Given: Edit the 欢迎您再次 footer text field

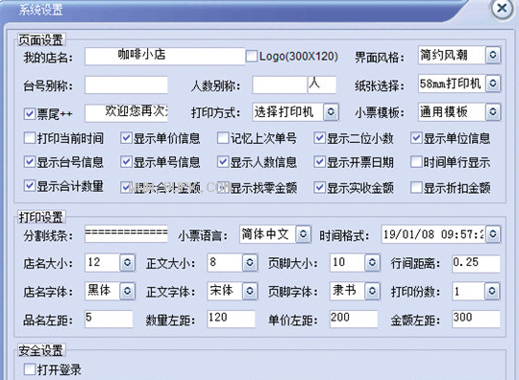Looking at the screenshot, I should tap(126, 113).
